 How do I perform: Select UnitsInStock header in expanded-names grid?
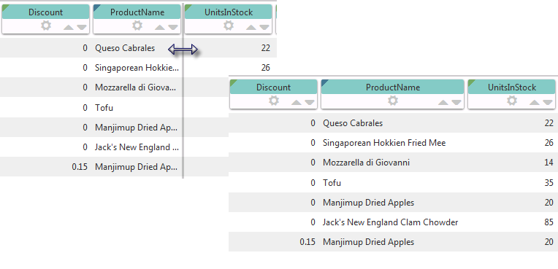pos(512,87)
